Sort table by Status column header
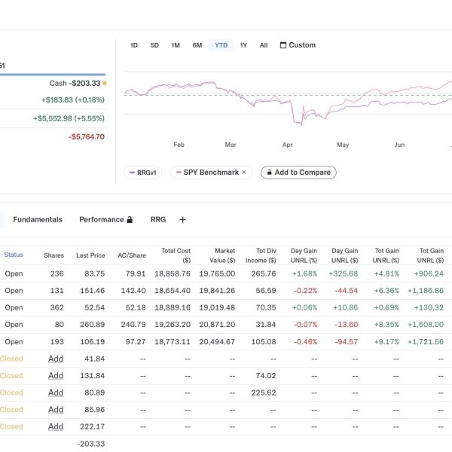Image resolution: width=452 pixels, height=452 pixels. pos(14,255)
